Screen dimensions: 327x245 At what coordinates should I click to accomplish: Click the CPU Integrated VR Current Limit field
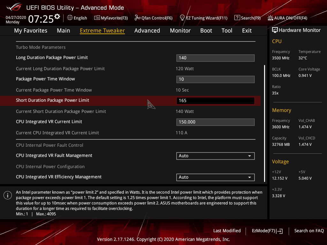216,122
